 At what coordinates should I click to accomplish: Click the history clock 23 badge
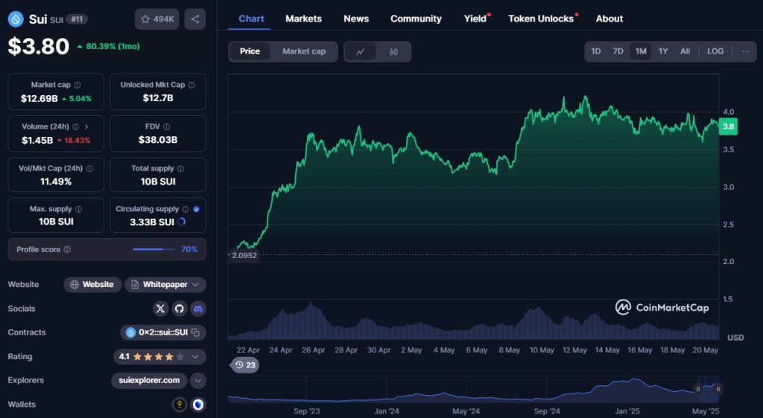244,365
